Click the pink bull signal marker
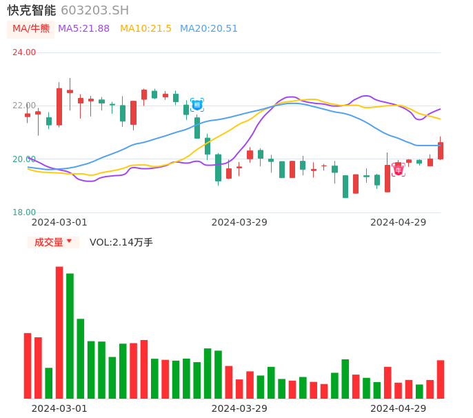This screenshot has height=418, width=473. coord(399,169)
